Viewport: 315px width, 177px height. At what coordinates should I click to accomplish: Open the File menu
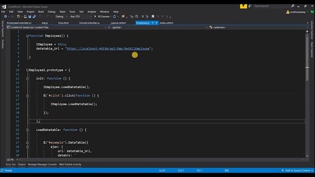coord(3,12)
